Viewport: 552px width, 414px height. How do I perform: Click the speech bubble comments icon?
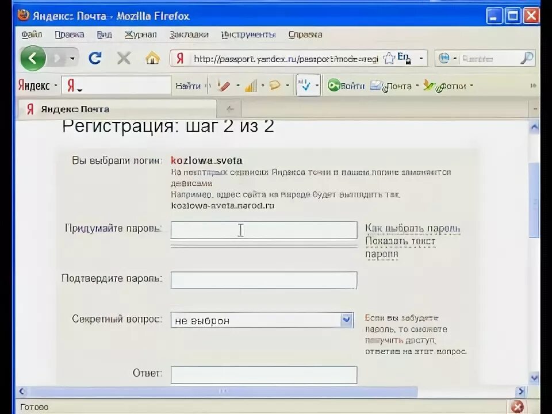pyautogui.click(x=275, y=86)
